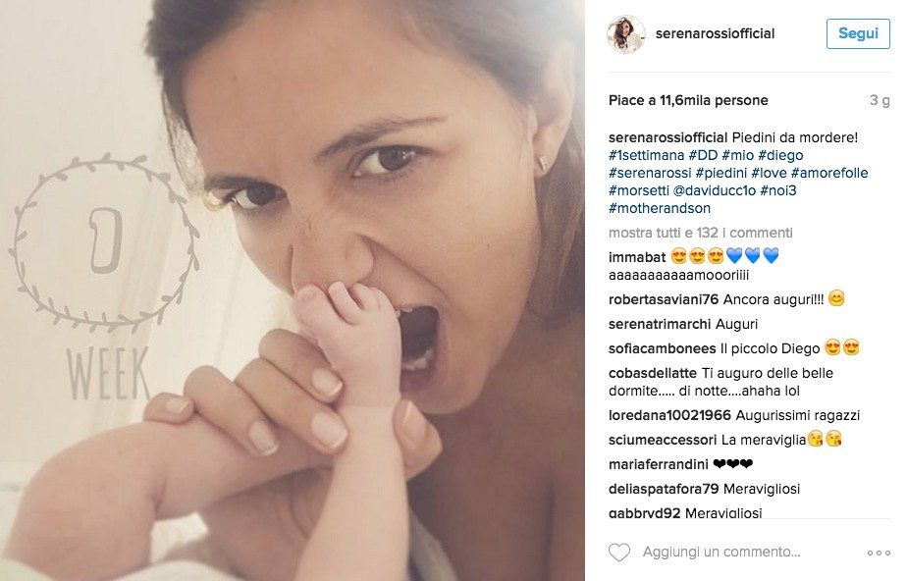Open commenter immabat's profile

click(x=637, y=257)
